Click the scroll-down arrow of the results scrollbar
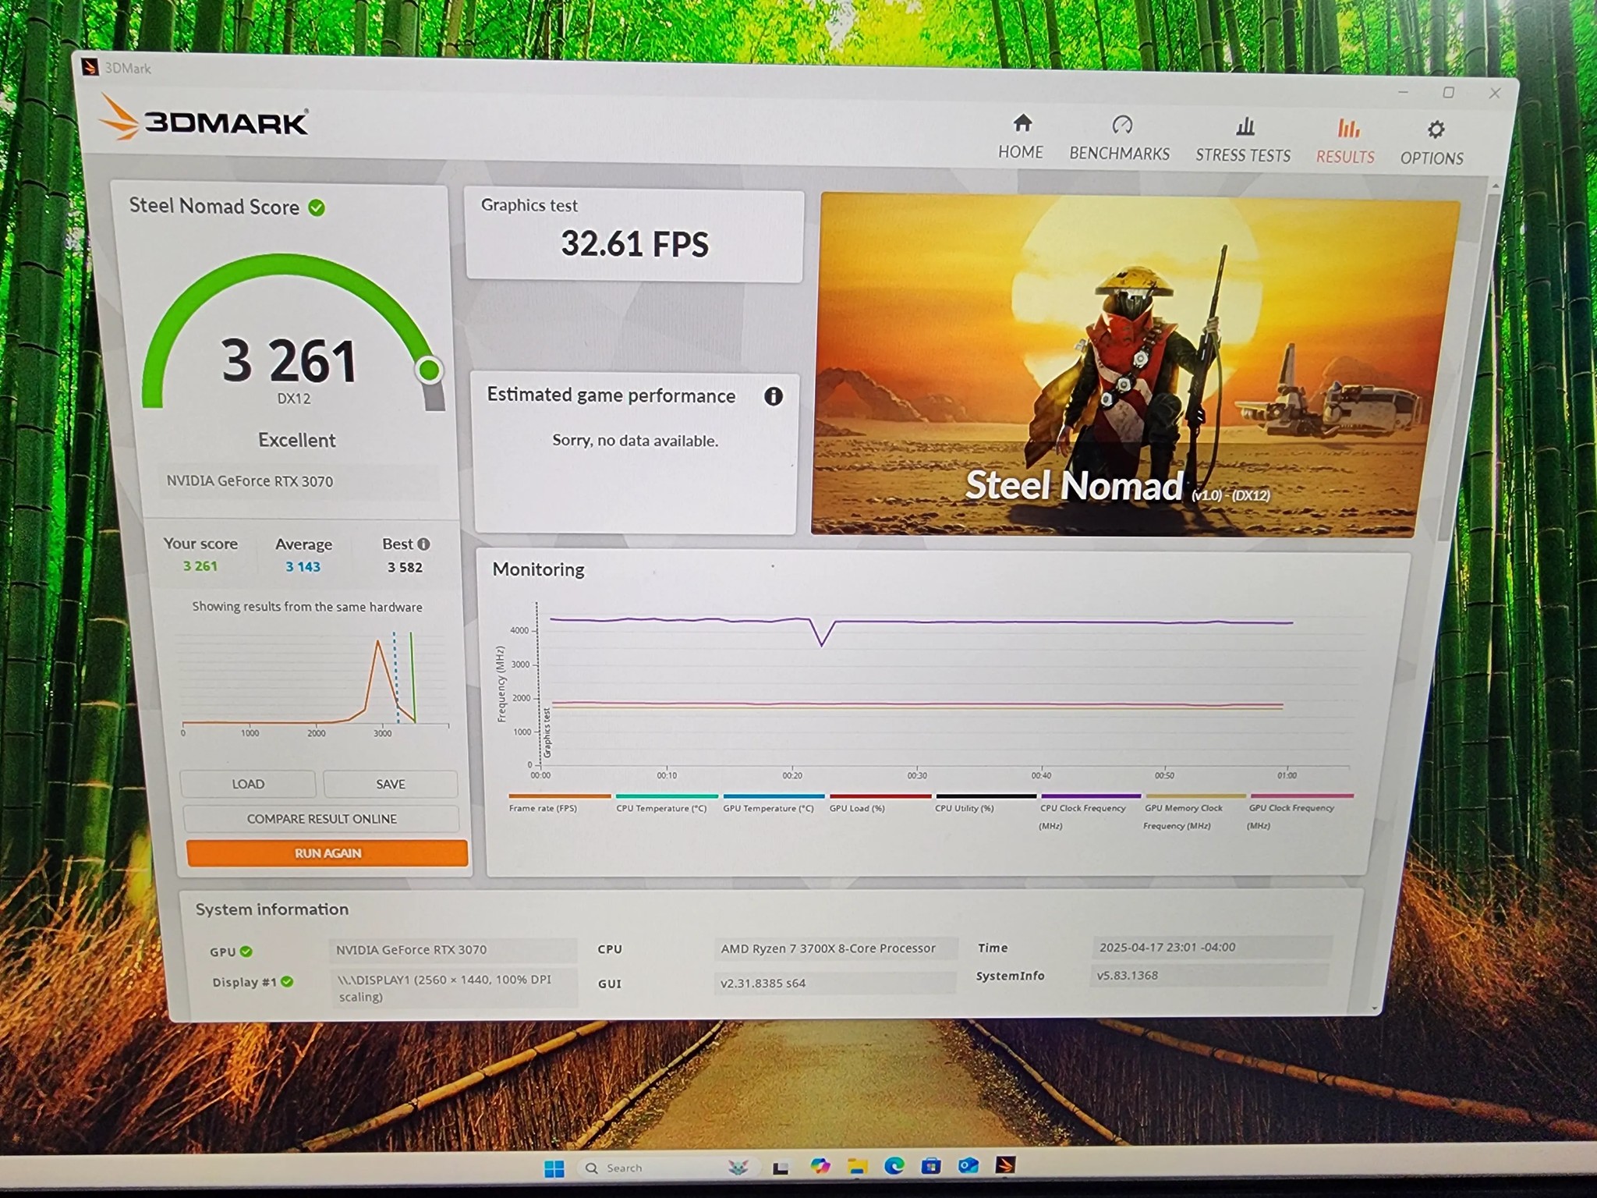 (x=1375, y=1008)
